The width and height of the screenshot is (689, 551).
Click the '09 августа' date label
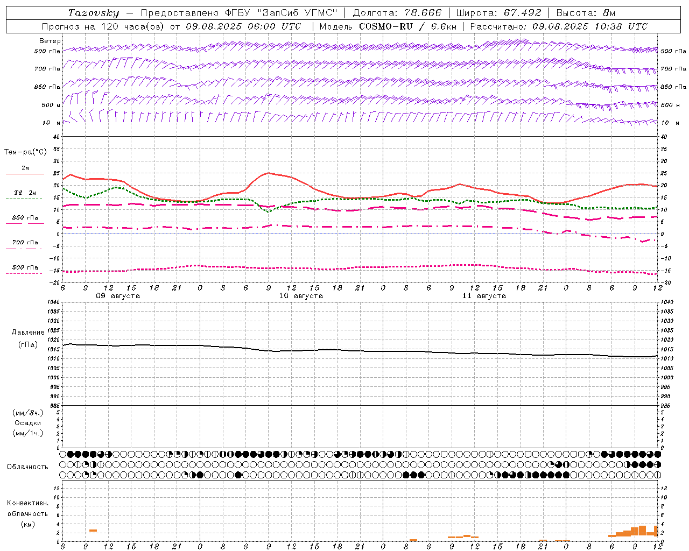pos(118,296)
